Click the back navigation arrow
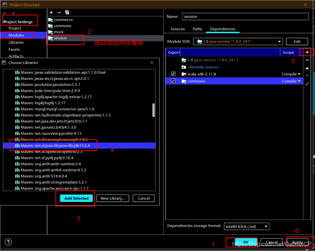This screenshot has width=315, height=251. click(5, 13)
